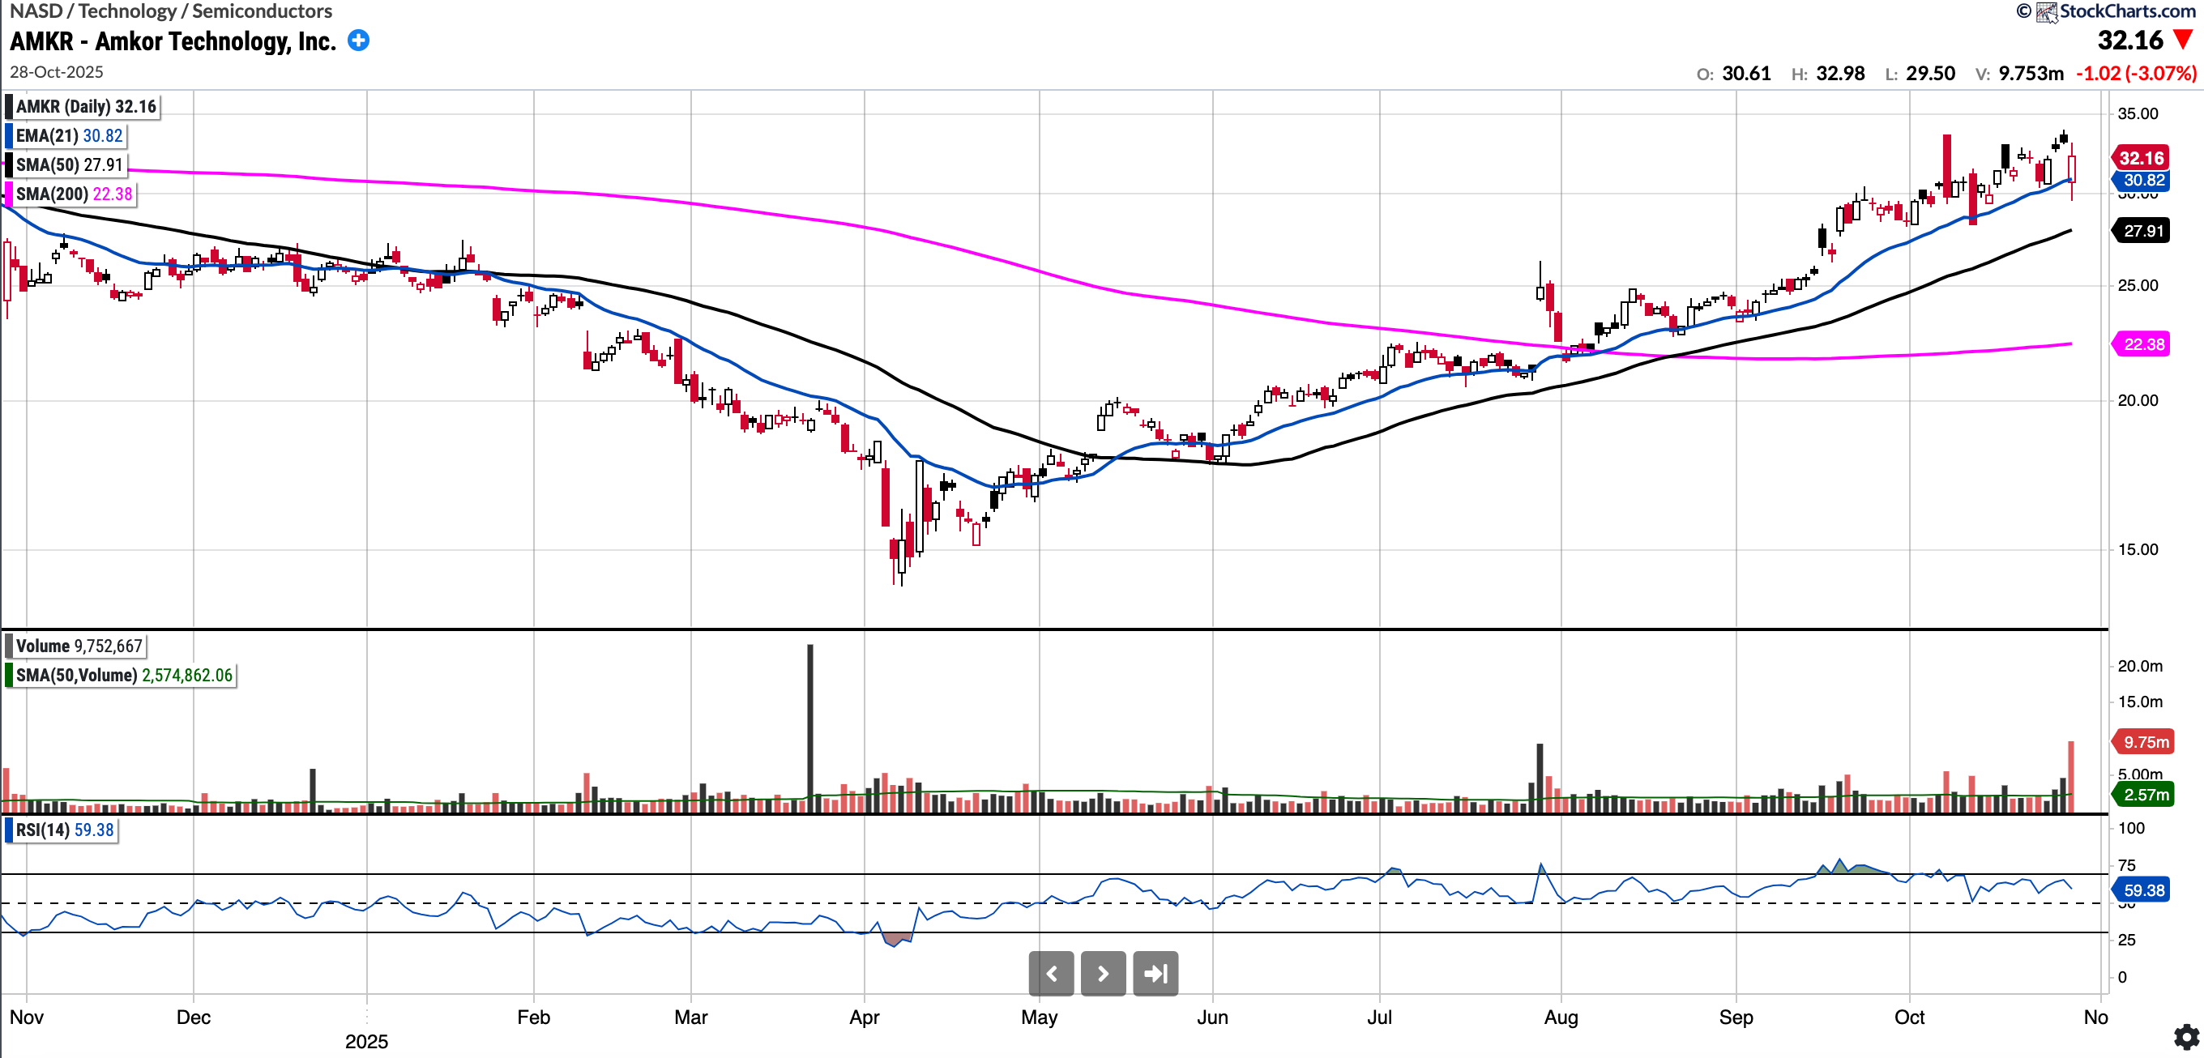Click the blue EMA(21) color swatch
The width and height of the screenshot is (2204, 1058).
coord(9,135)
